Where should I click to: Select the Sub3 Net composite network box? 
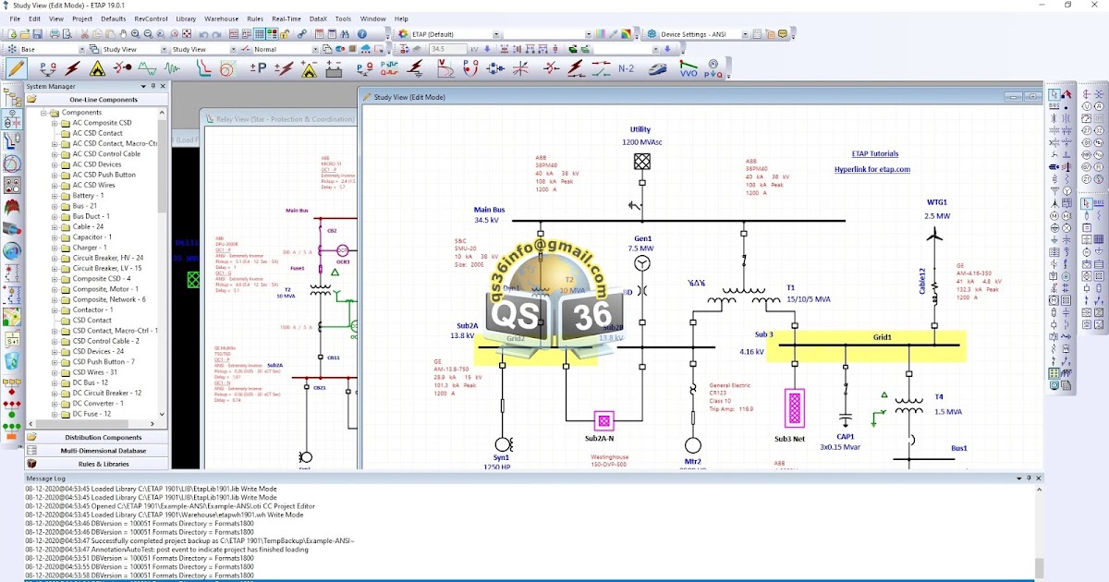pos(794,408)
